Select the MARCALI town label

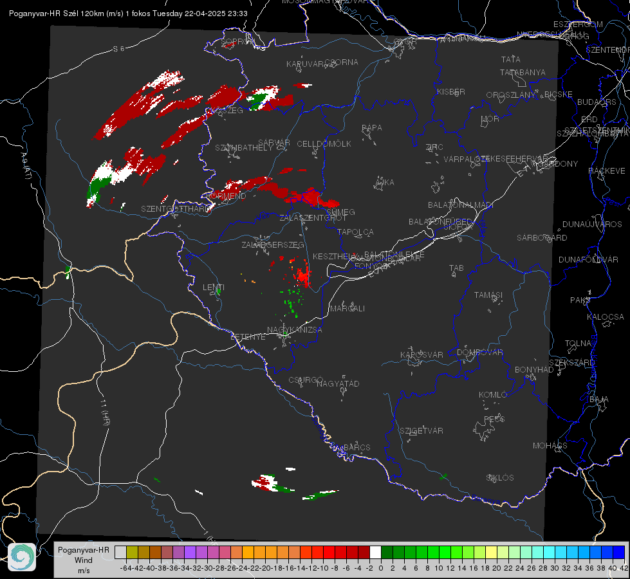click(x=347, y=309)
